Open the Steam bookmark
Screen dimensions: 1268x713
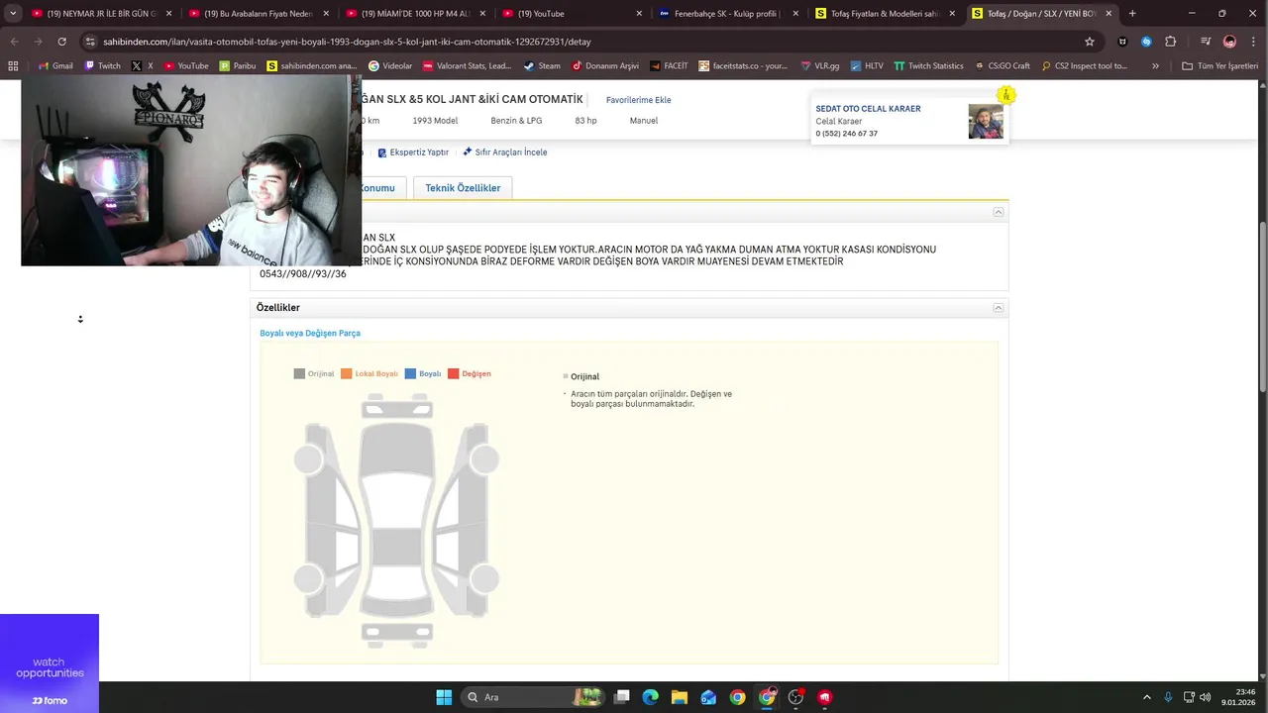pos(542,65)
